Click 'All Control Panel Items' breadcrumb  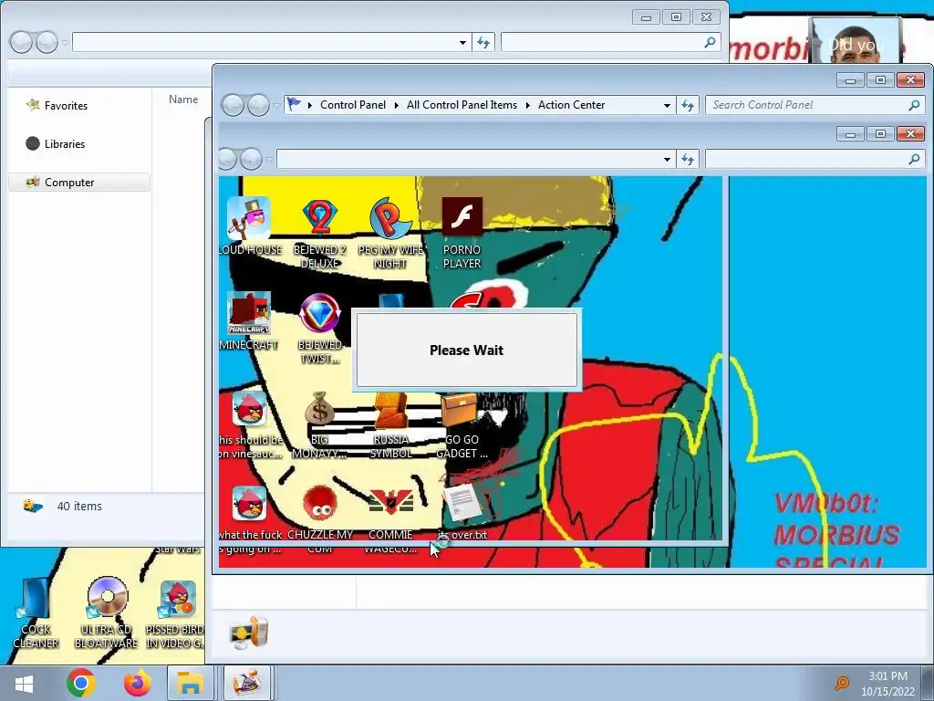pos(462,105)
